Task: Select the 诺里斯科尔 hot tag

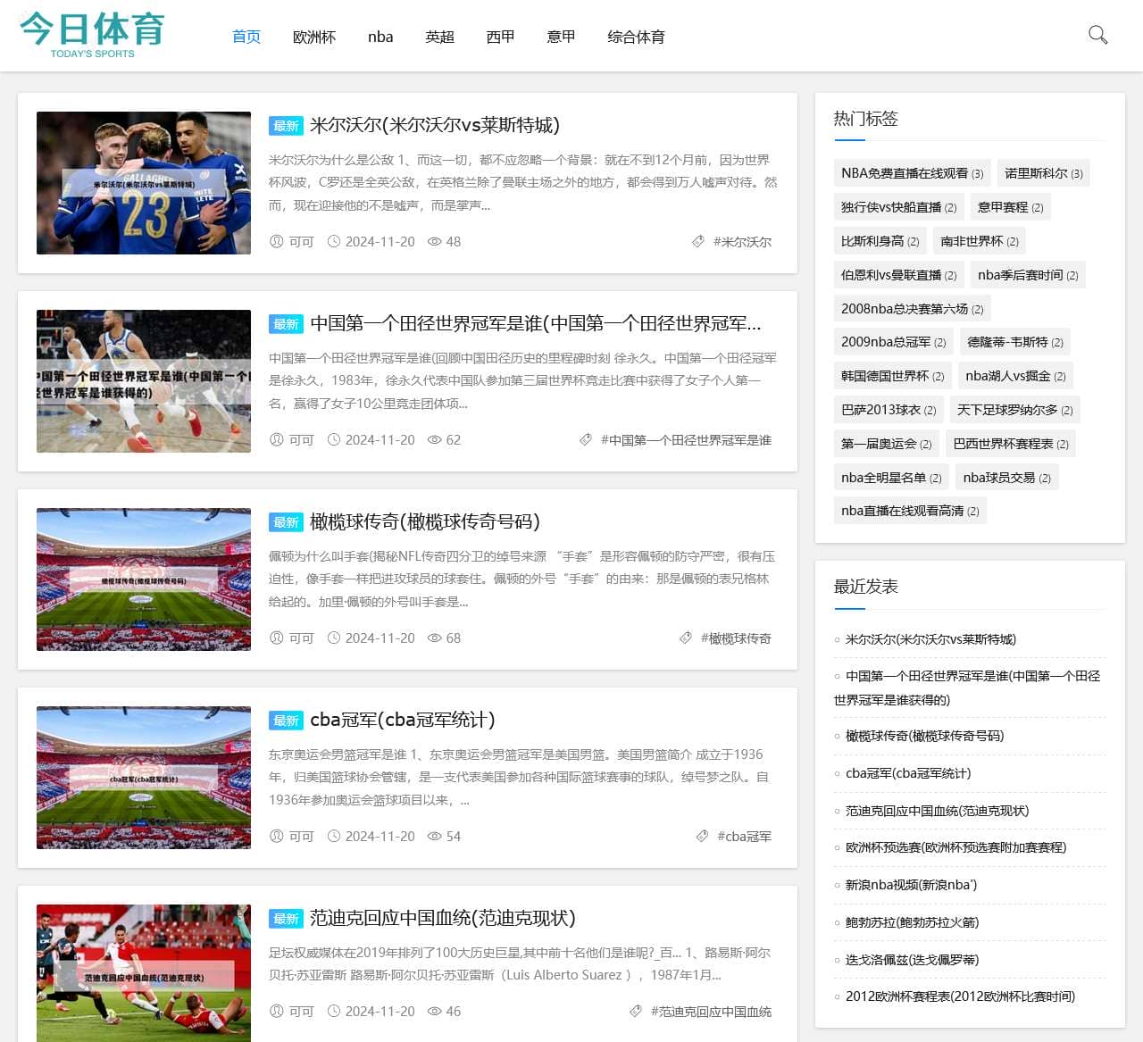Action: coord(1043,173)
